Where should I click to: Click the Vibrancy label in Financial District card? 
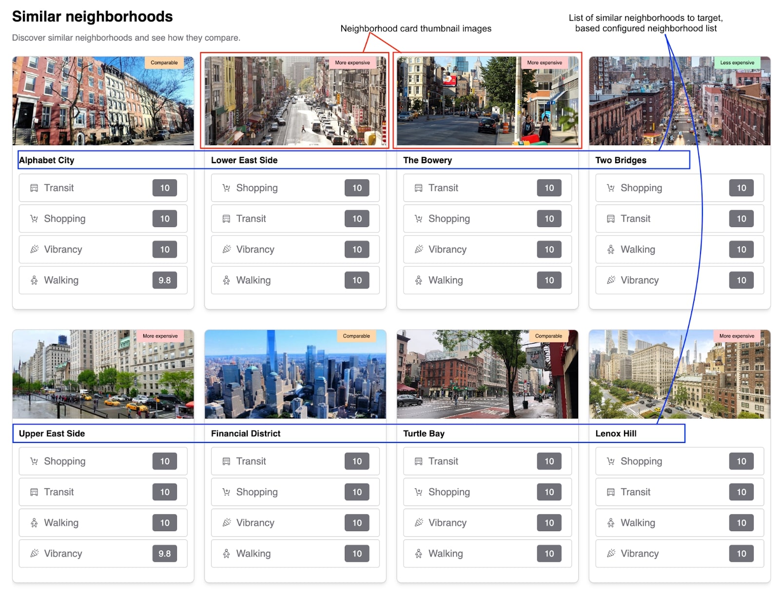pos(255,523)
